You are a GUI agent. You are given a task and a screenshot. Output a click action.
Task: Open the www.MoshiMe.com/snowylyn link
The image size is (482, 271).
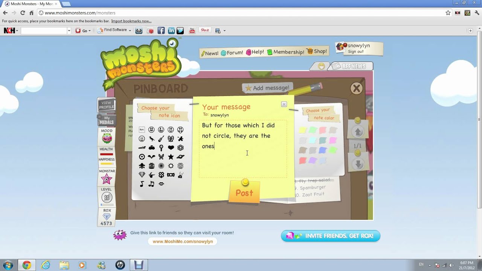(183, 242)
